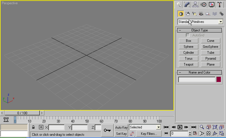This screenshot has width=226, height=138.
Task: Toggle Absolute/Offset transform mode icon
Action: 41,127
